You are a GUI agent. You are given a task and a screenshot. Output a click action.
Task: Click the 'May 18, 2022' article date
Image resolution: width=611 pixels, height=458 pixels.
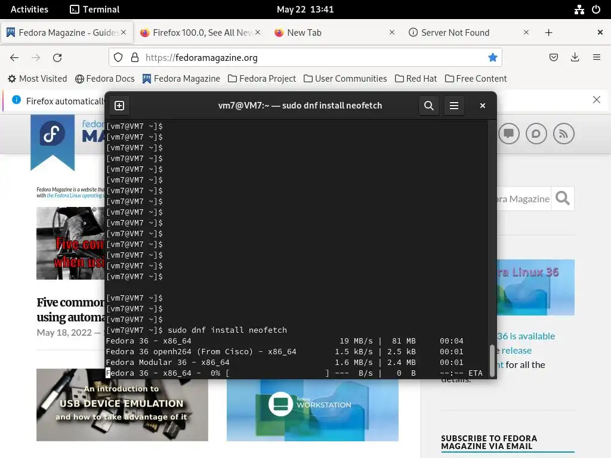coord(64,333)
